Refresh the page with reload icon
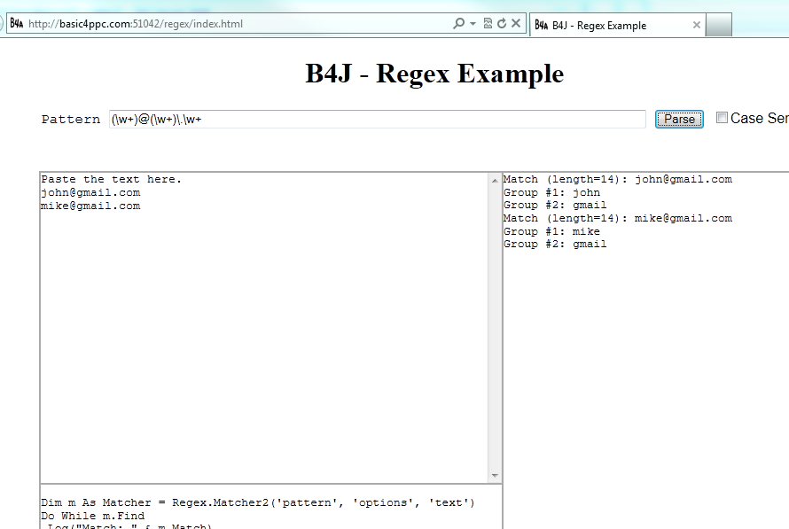The width and height of the screenshot is (789, 529). click(x=502, y=24)
